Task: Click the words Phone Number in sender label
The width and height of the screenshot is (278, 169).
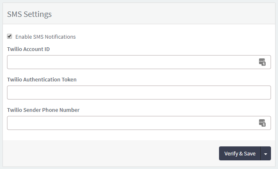Action: [61, 110]
